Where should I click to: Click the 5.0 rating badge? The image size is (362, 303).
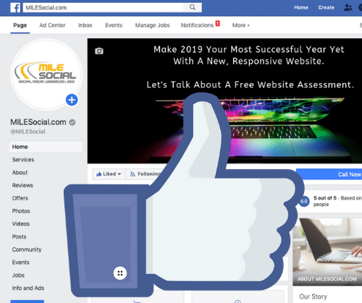[x=304, y=201]
